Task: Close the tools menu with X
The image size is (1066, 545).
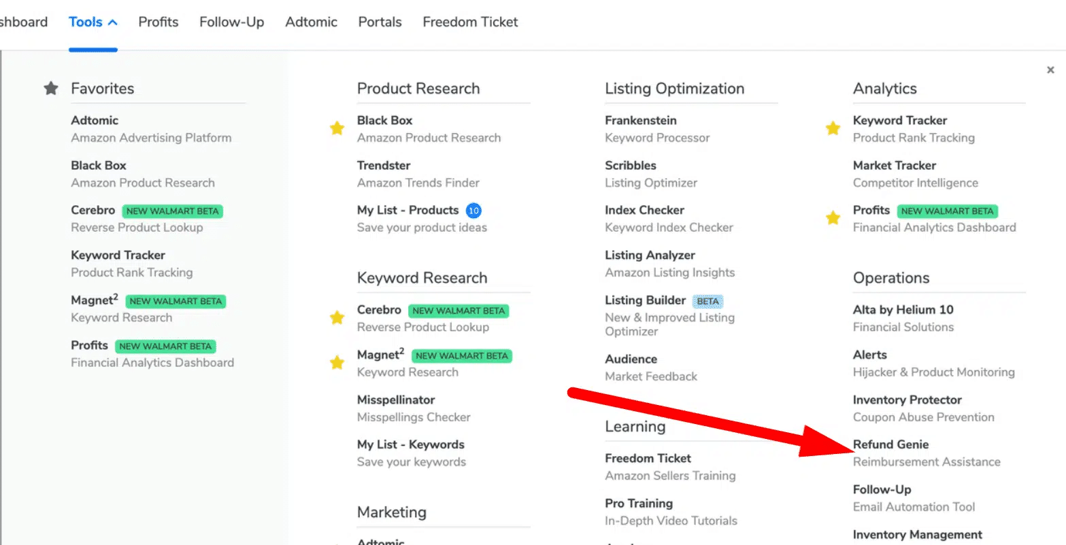Action: 1050,70
